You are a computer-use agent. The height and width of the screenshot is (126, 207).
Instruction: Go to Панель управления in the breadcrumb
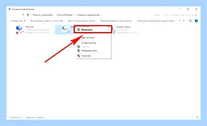42,15
